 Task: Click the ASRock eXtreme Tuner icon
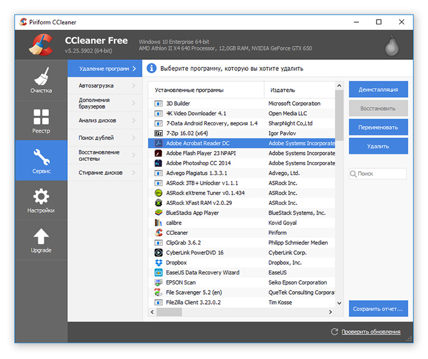pyautogui.click(x=158, y=193)
